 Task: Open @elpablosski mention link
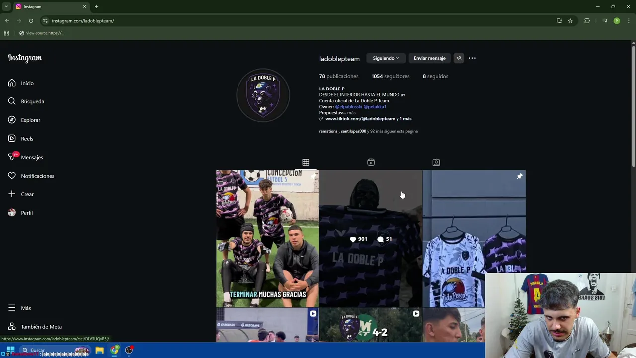(348, 107)
